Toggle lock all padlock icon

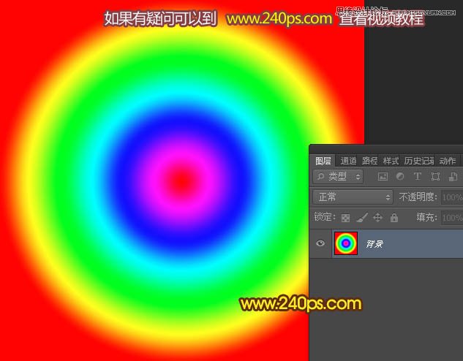tap(394, 218)
